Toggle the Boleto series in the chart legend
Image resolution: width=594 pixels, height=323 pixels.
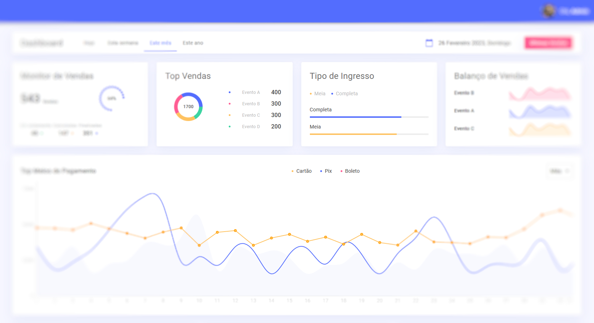(352, 171)
